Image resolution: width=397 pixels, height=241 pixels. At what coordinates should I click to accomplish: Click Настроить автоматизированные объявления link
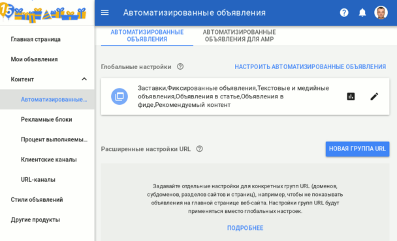[310, 66]
